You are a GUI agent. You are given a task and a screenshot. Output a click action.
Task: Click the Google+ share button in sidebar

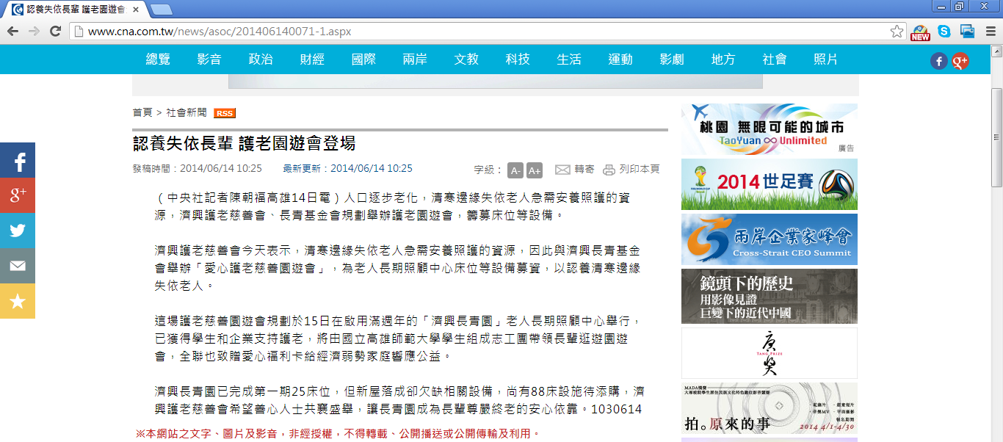coord(18,195)
